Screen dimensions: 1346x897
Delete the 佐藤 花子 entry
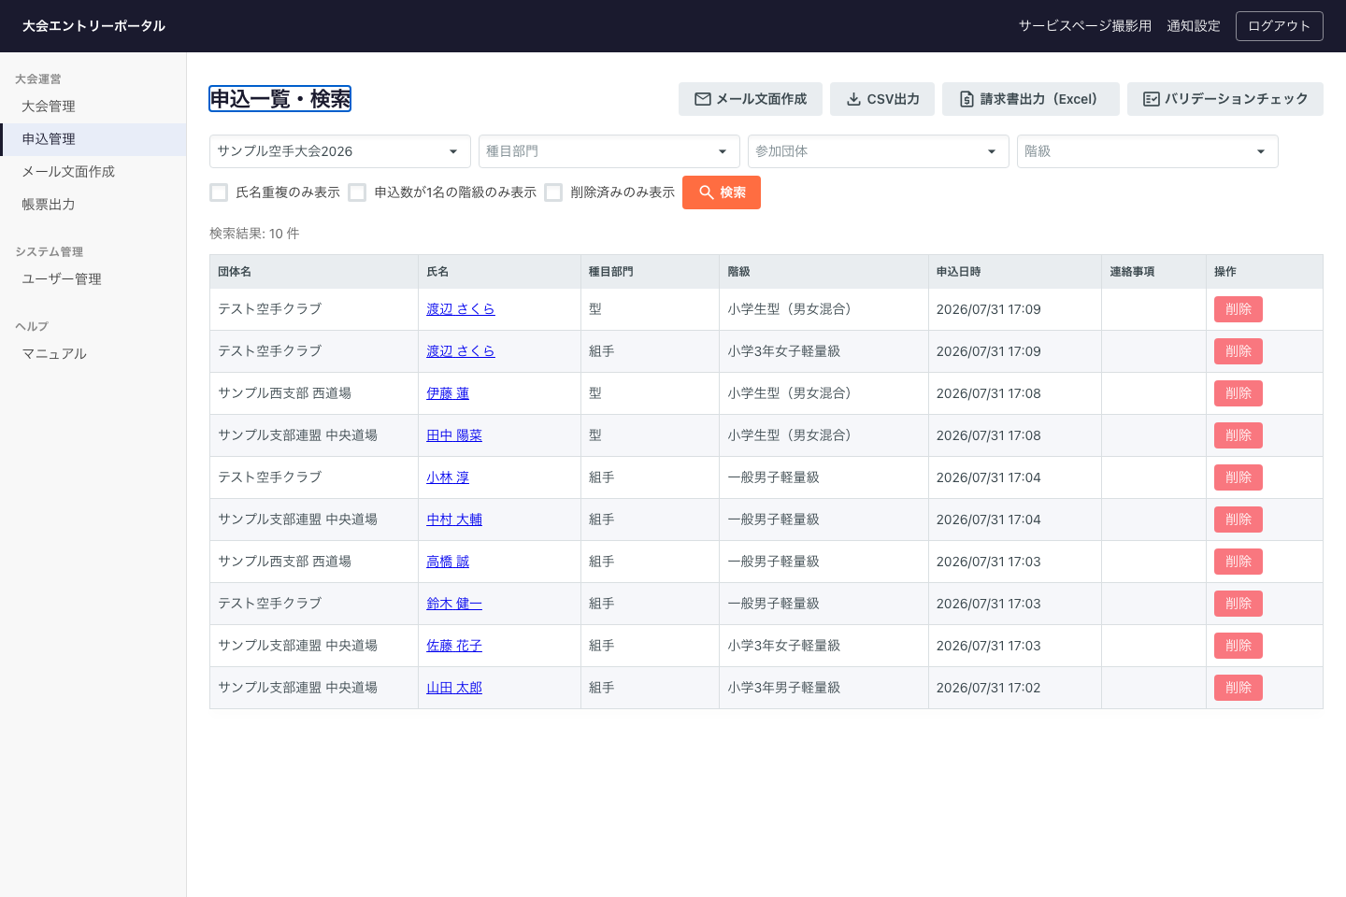click(1239, 646)
